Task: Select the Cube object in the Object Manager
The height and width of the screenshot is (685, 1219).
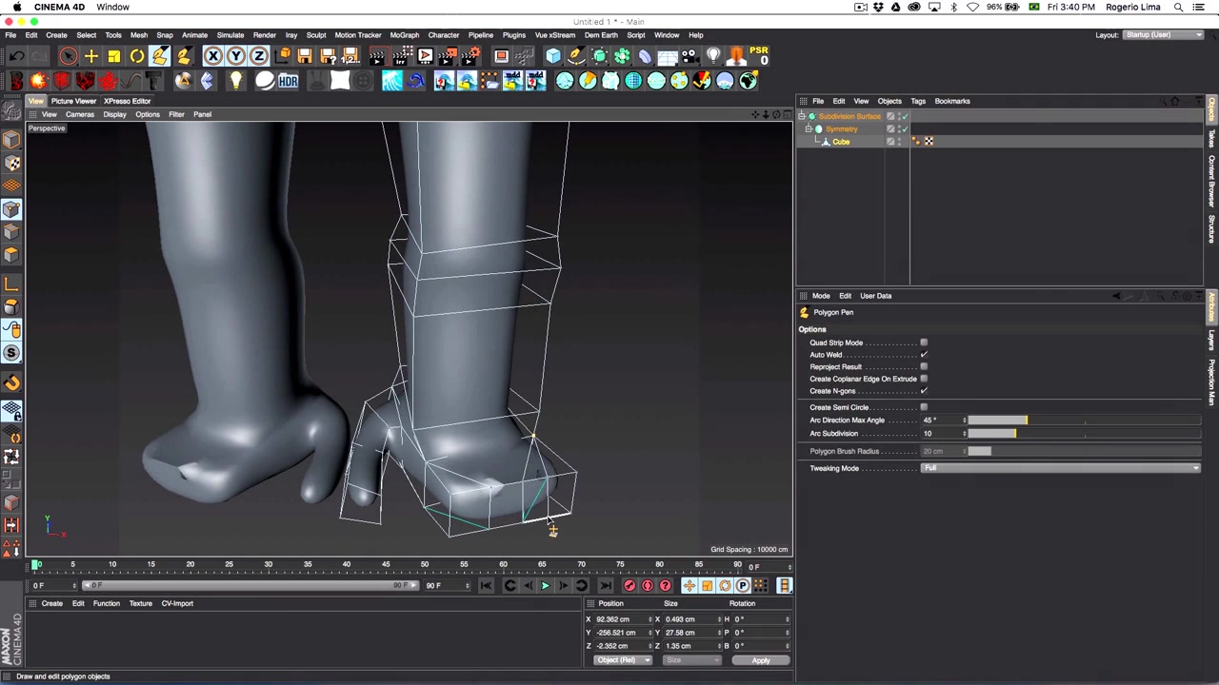Action: click(x=841, y=141)
